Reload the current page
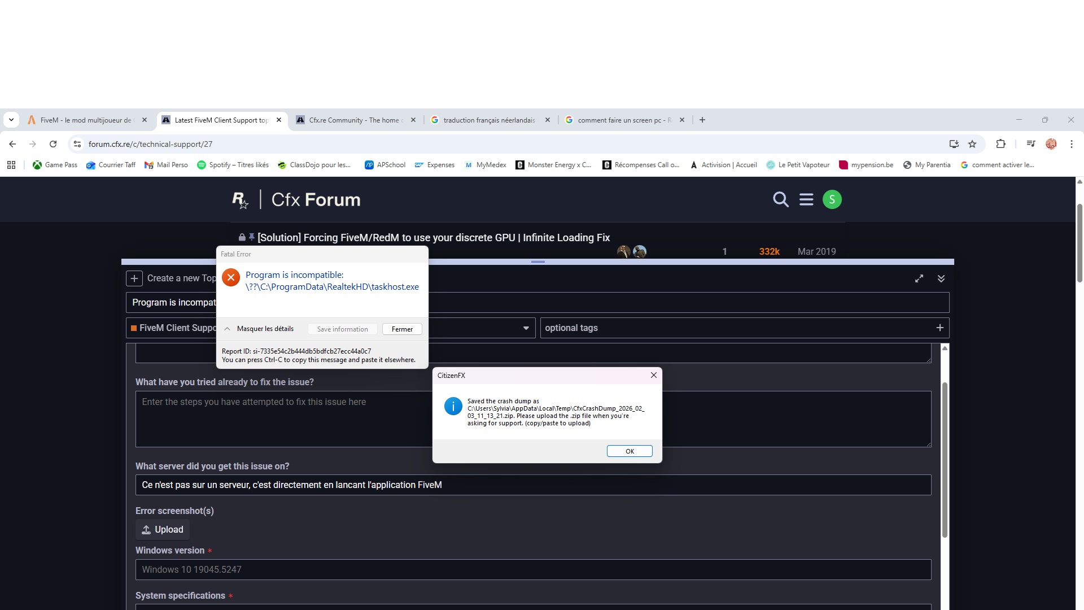 tap(53, 144)
